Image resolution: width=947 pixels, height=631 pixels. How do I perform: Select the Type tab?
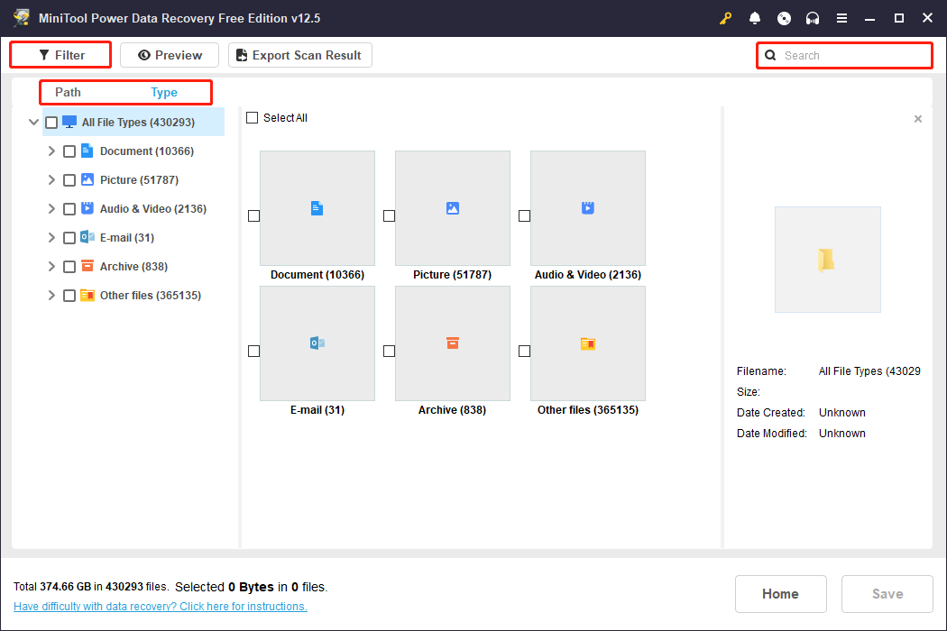[x=164, y=92]
